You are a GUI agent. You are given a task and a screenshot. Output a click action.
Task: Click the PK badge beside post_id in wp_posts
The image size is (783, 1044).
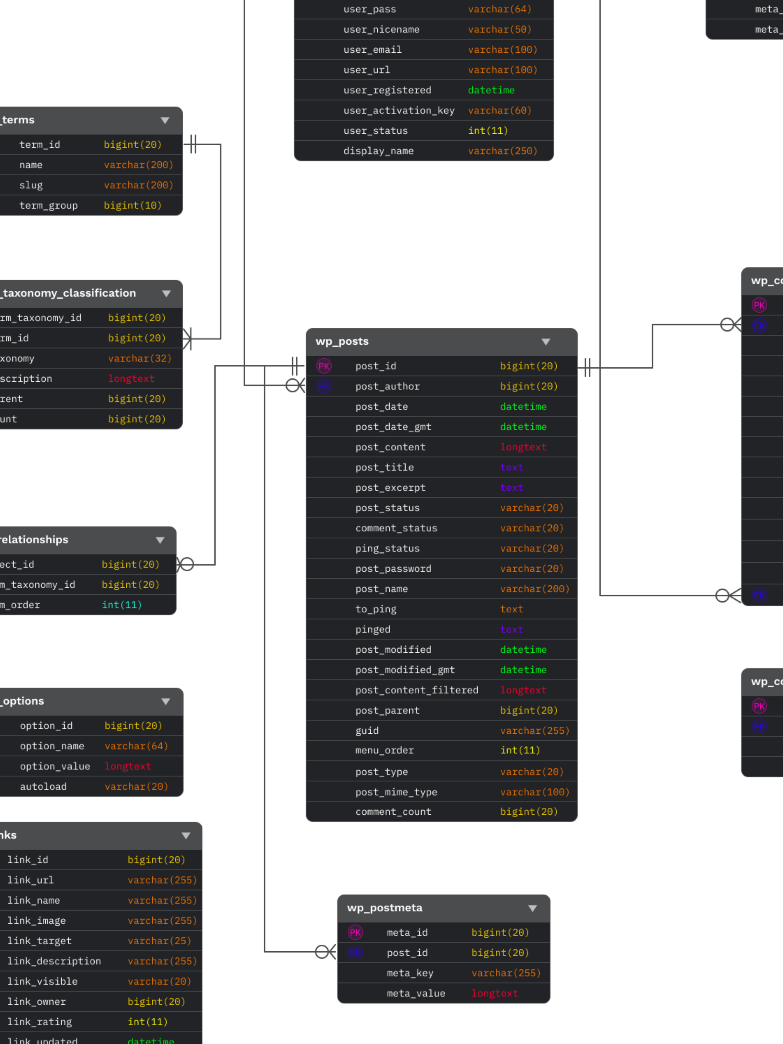(324, 366)
